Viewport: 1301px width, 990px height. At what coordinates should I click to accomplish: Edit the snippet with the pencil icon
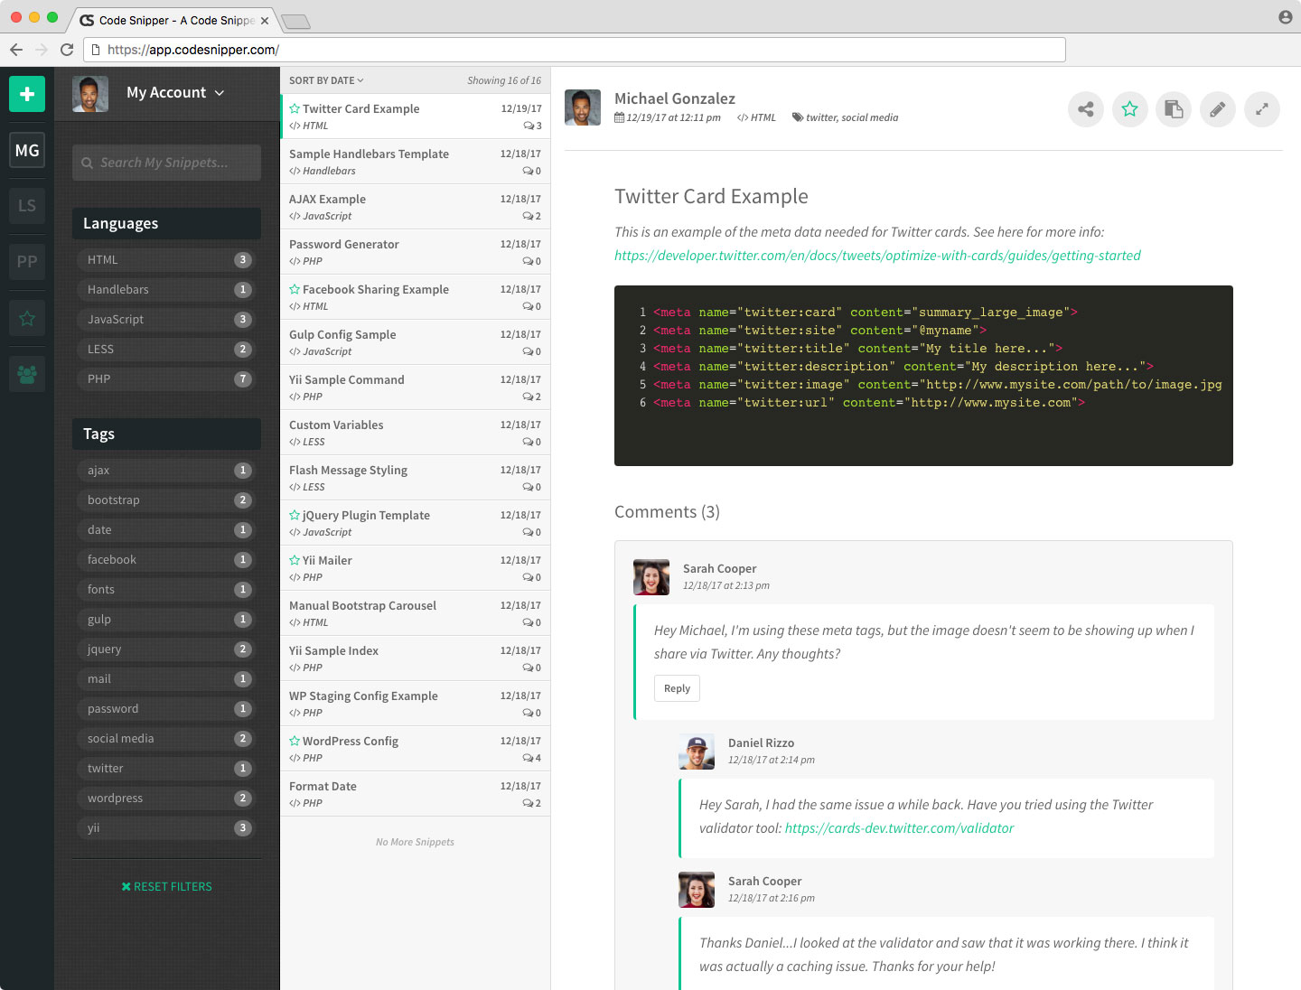1217,109
